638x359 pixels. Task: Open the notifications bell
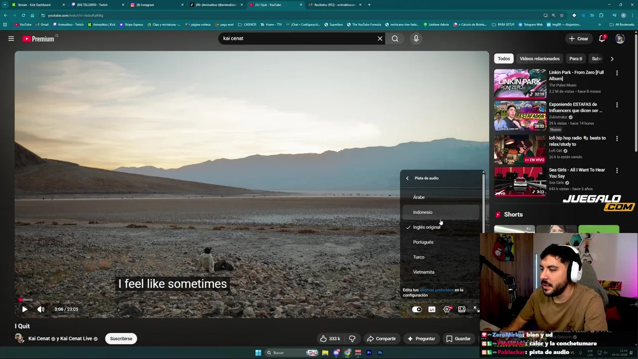tap(602, 38)
